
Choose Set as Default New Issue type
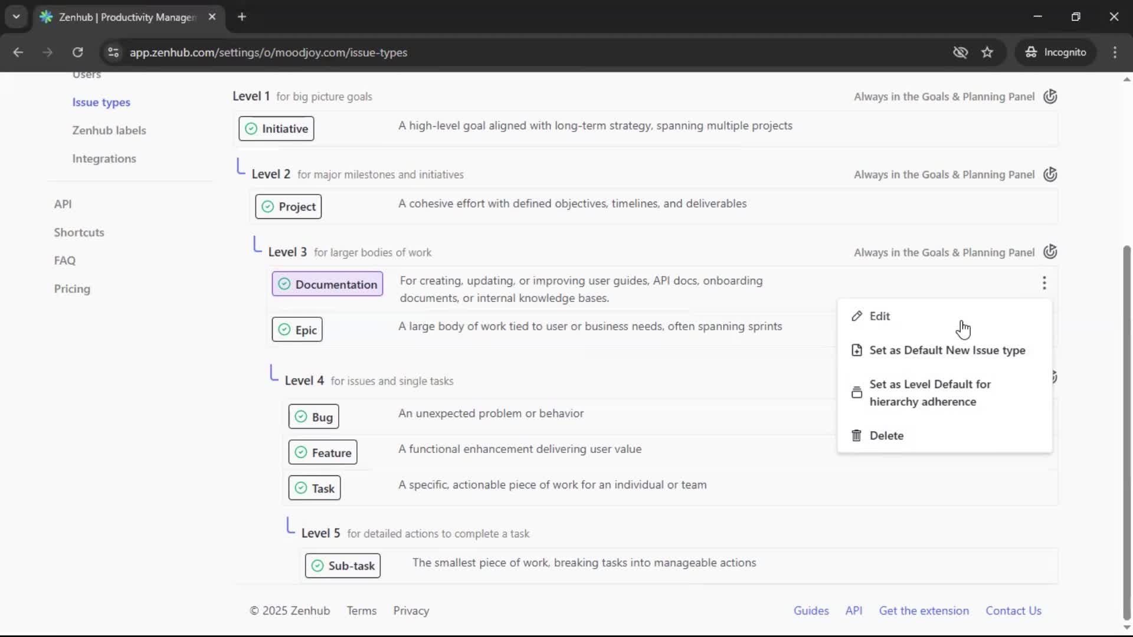click(x=947, y=350)
